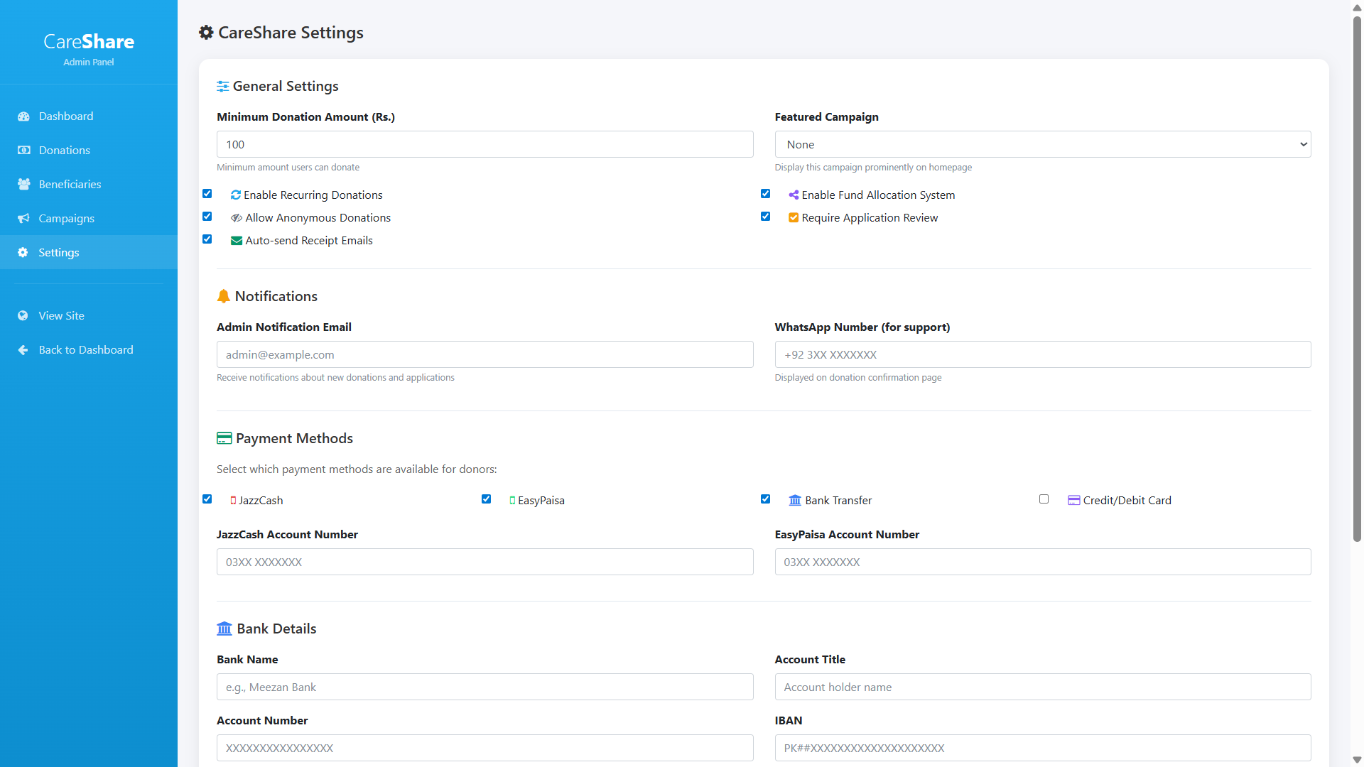The width and height of the screenshot is (1364, 767).
Task: Uncheck Enable Recurring Donations checkbox
Action: point(207,194)
